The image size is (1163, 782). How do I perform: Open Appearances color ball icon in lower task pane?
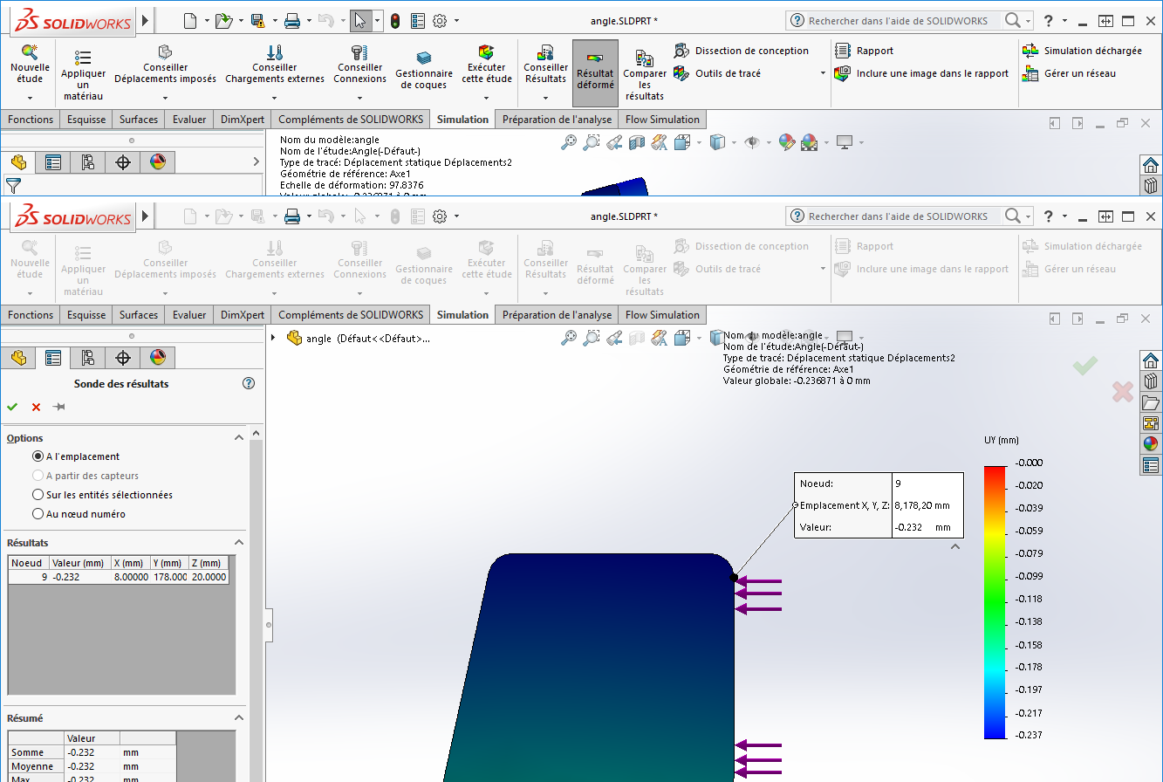pyautogui.click(x=1151, y=444)
